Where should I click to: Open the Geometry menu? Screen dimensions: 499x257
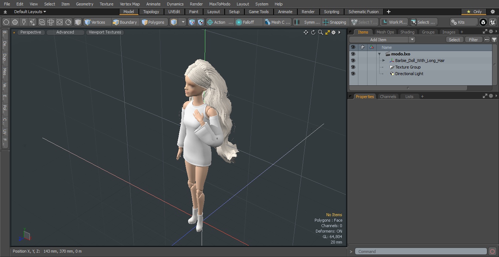pyautogui.click(x=84, y=4)
